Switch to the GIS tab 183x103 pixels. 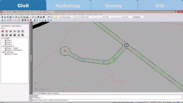pos(159,5)
